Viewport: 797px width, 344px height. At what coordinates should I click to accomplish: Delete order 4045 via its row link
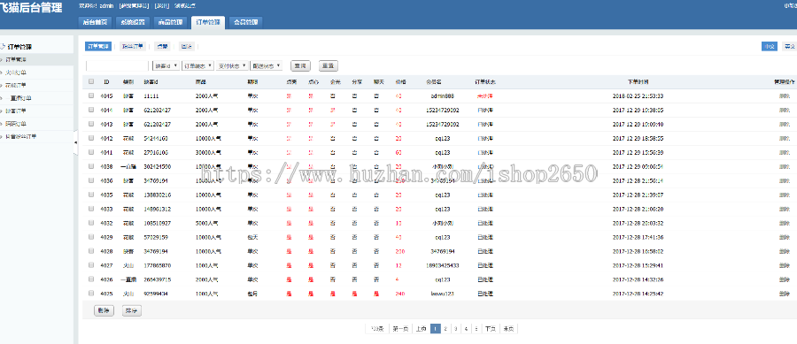(785, 96)
